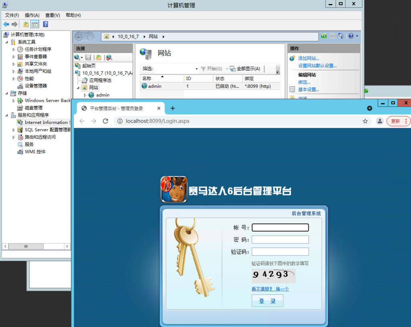The width and height of the screenshot is (411, 327).
Task: Open the Chrome profile avatar icon
Action: tap(379, 121)
